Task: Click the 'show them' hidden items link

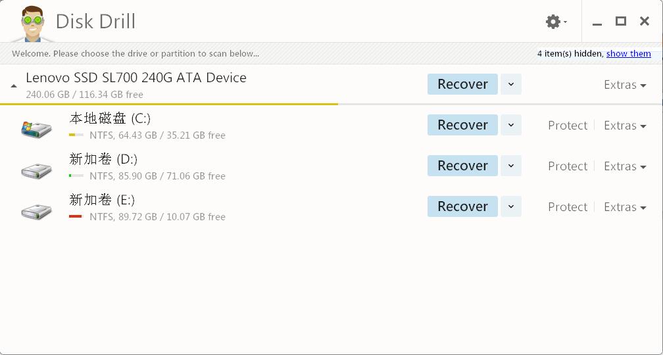Action: pos(628,54)
